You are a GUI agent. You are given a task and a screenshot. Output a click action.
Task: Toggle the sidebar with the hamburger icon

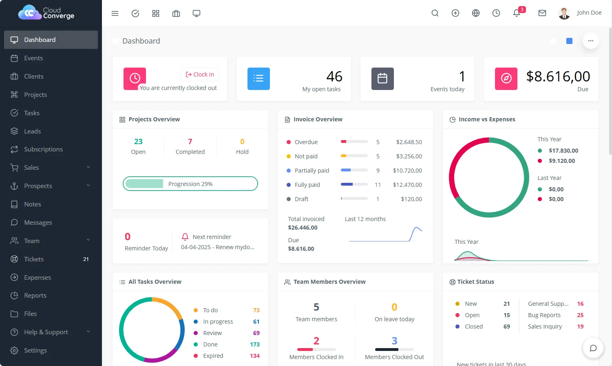pos(115,13)
